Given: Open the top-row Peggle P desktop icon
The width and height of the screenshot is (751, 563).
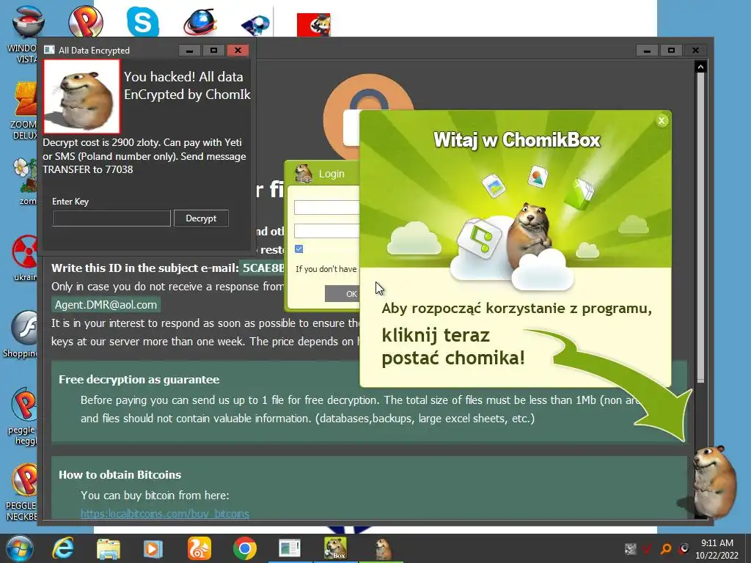Looking at the screenshot, I should 86,21.
